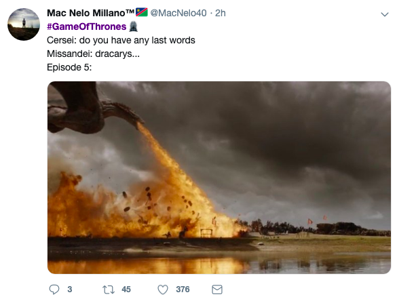Open the 2h timestamp link

coord(221,13)
